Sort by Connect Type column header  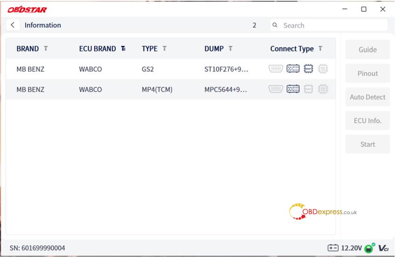[292, 48]
